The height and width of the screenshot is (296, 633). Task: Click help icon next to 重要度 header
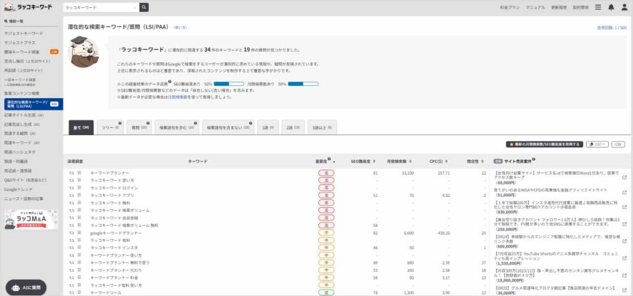(329, 160)
